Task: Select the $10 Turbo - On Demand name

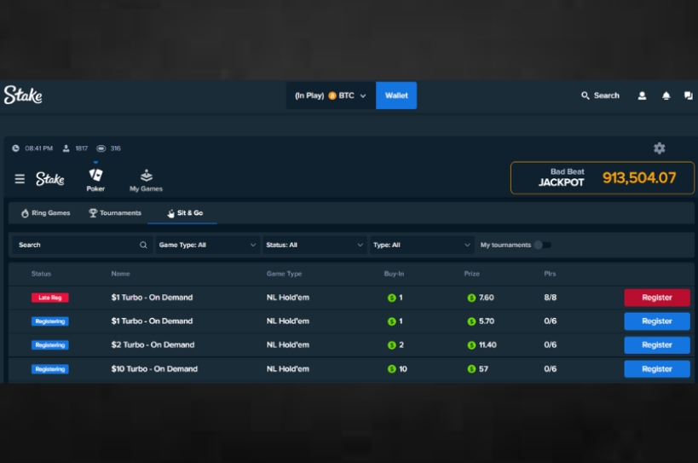Action: click(x=154, y=368)
